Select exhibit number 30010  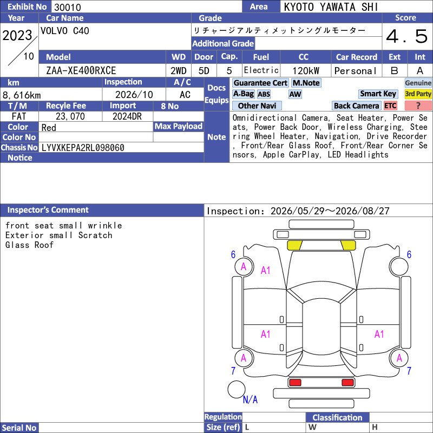click(68, 7)
